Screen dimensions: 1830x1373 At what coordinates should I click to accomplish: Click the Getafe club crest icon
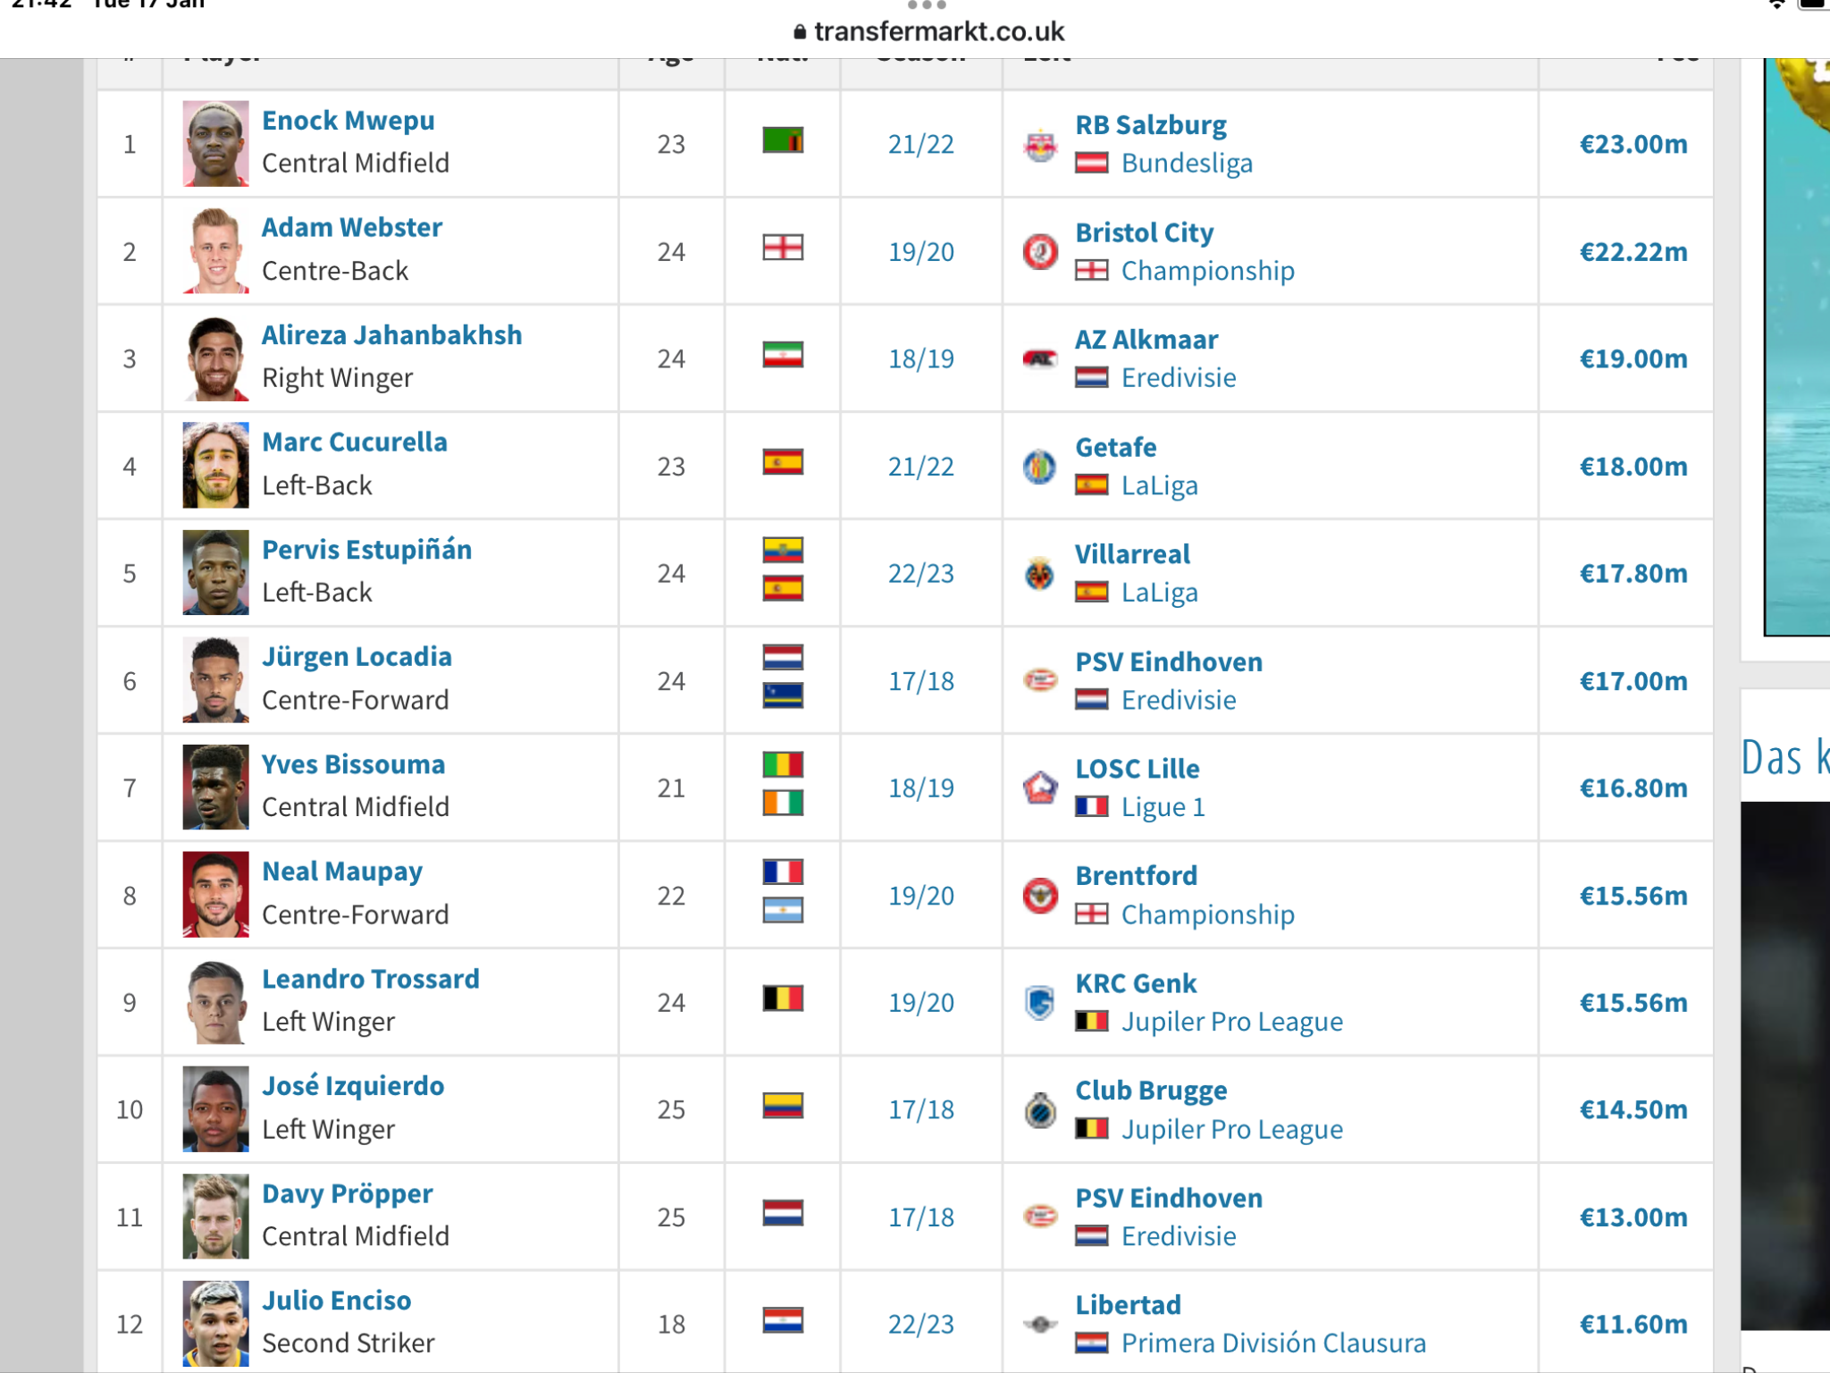coord(1040,466)
